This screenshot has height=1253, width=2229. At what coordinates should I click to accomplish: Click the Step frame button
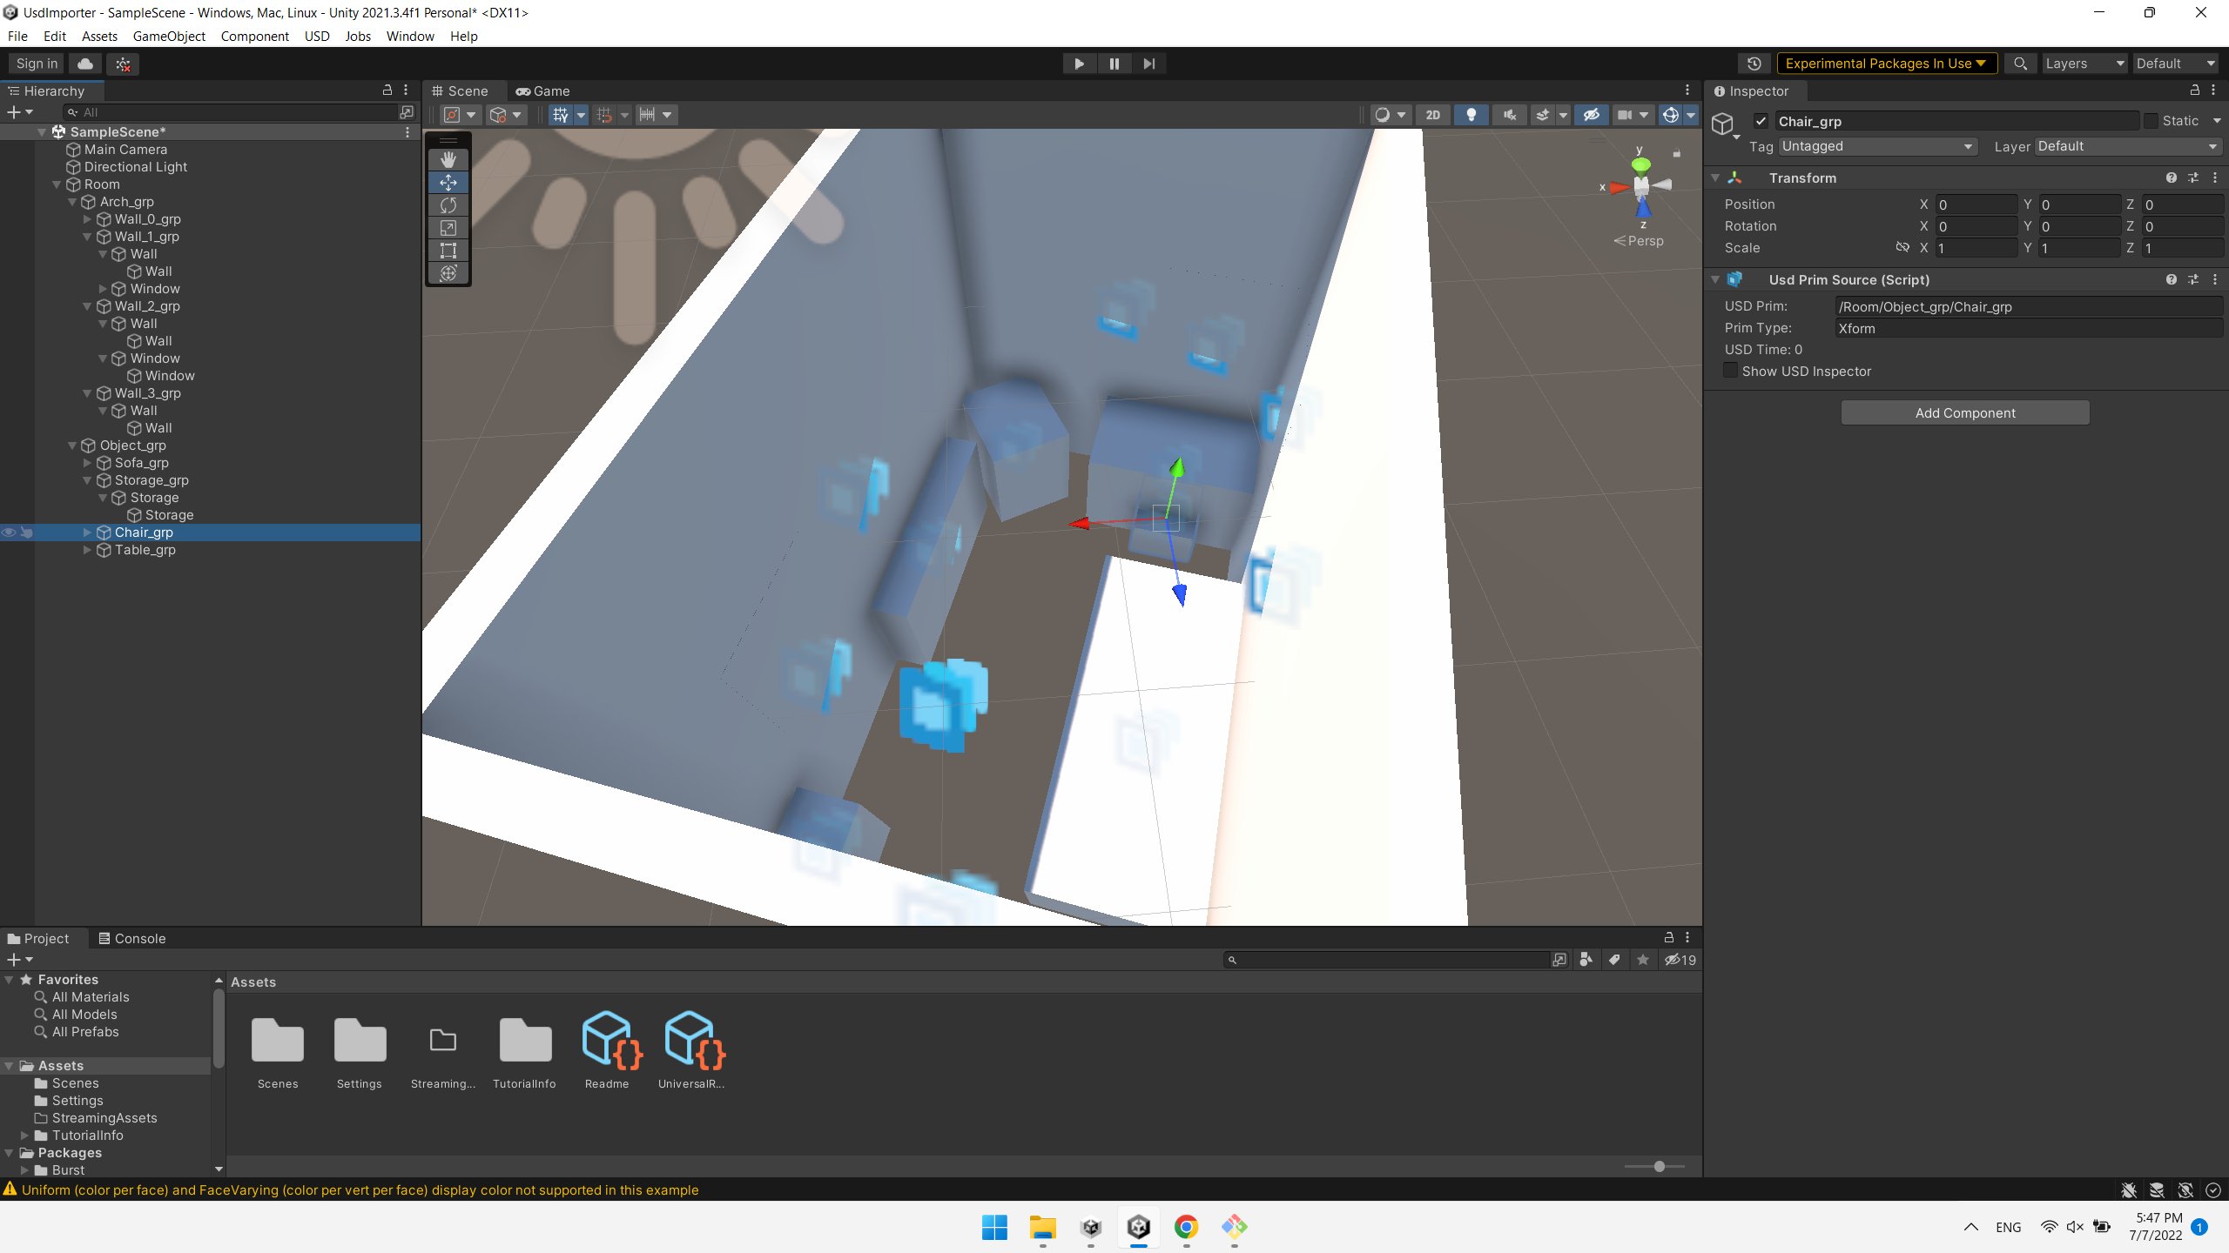tap(1148, 64)
